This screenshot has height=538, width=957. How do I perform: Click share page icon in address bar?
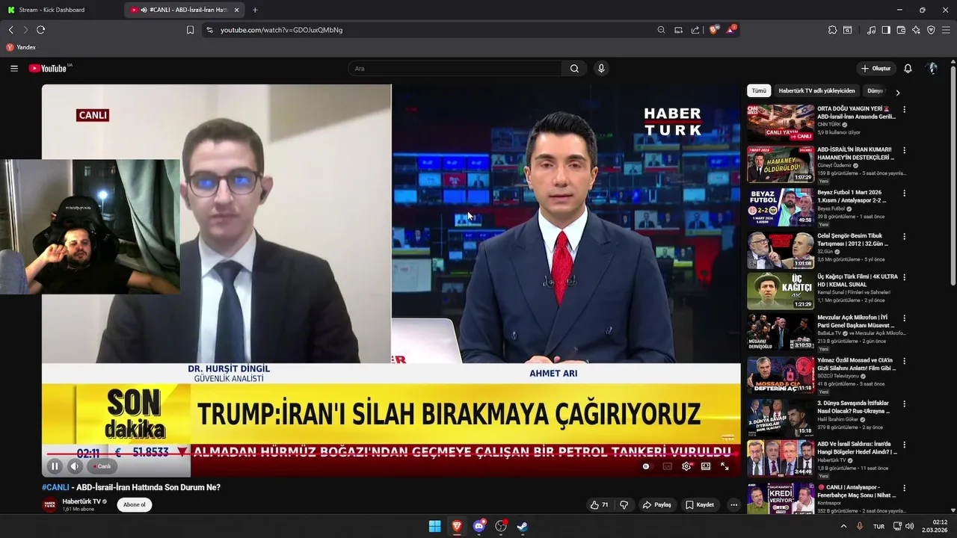(x=695, y=30)
